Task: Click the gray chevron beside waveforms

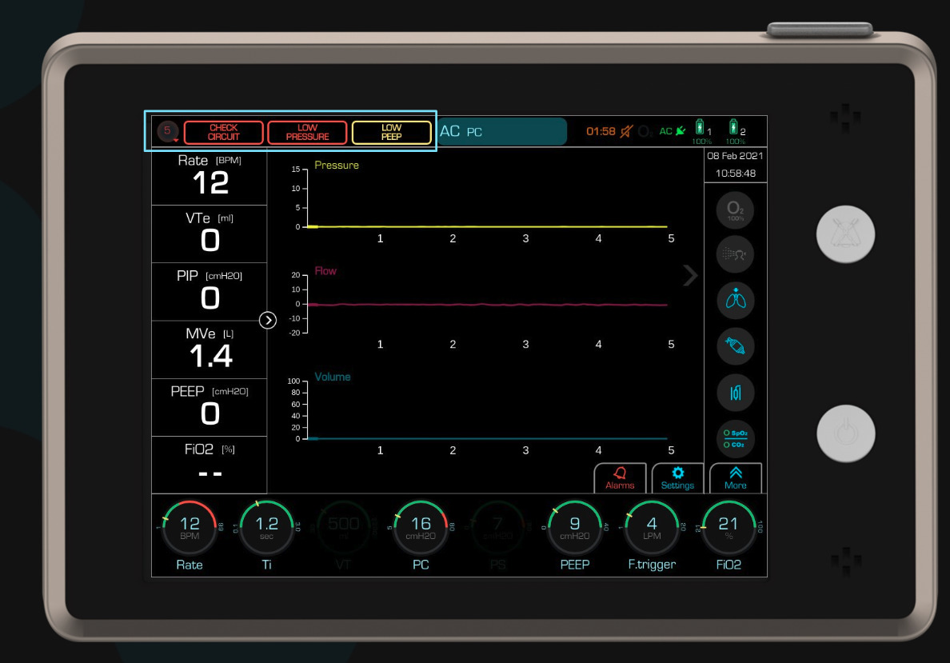Action: pyautogui.click(x=690, y=276)
